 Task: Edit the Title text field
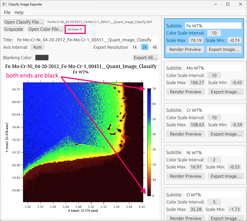click(x=87, y=40)
